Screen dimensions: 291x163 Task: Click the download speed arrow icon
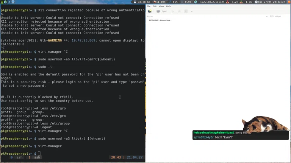[241, 2]
